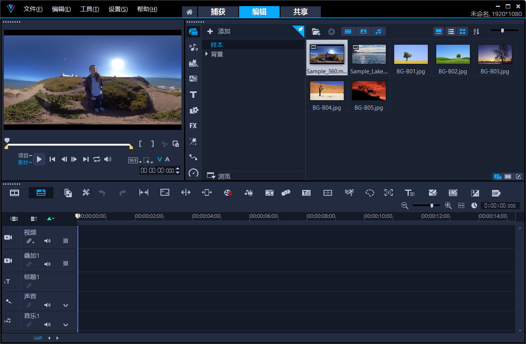Open the Title library panel

coord(193,94)
